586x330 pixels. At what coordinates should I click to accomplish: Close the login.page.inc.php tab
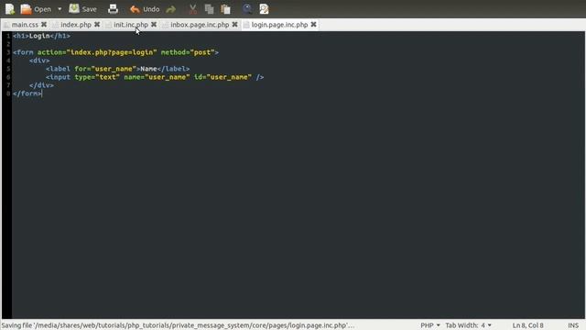tap(313, 25)
